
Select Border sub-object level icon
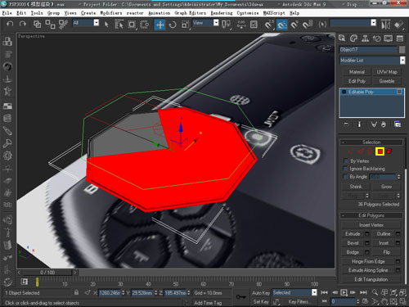(x=370, y=151)
